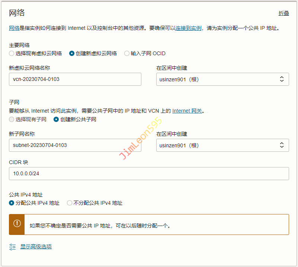Expand the compartment dropdown next to the subnet name
The width and height of the screenshot is (298, 267).
click(222, 145)
